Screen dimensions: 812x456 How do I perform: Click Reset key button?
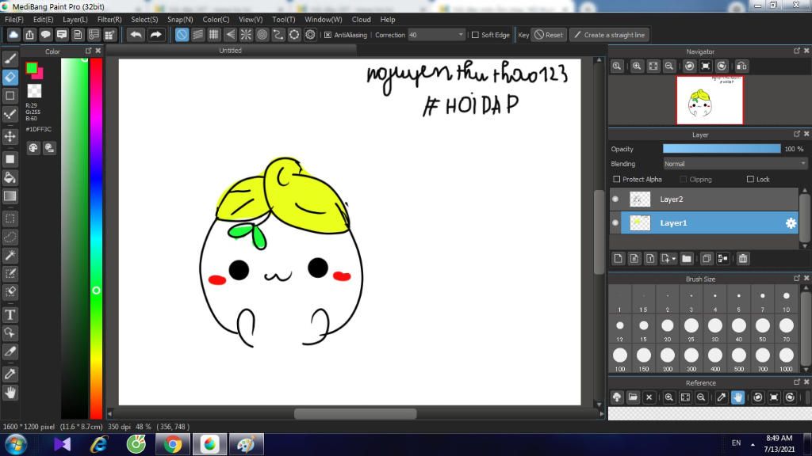coord(549,35)
